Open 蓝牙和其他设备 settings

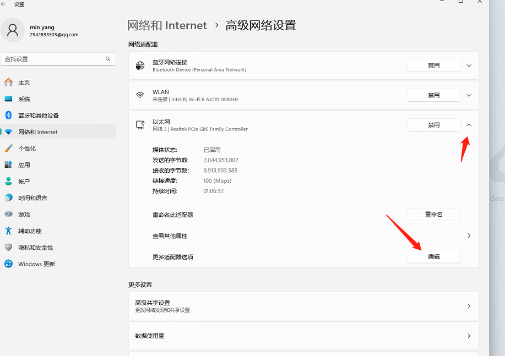click(39, 116)
